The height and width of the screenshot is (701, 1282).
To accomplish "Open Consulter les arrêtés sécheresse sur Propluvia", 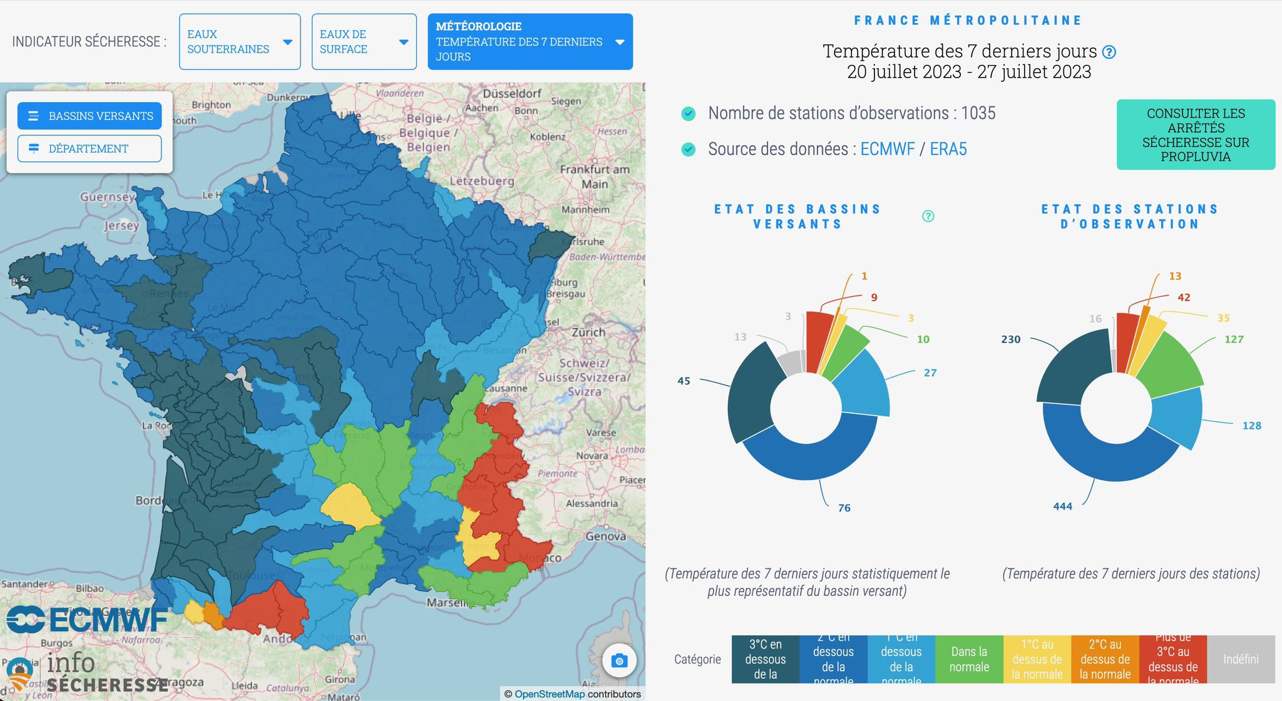I will [1195, 135].
